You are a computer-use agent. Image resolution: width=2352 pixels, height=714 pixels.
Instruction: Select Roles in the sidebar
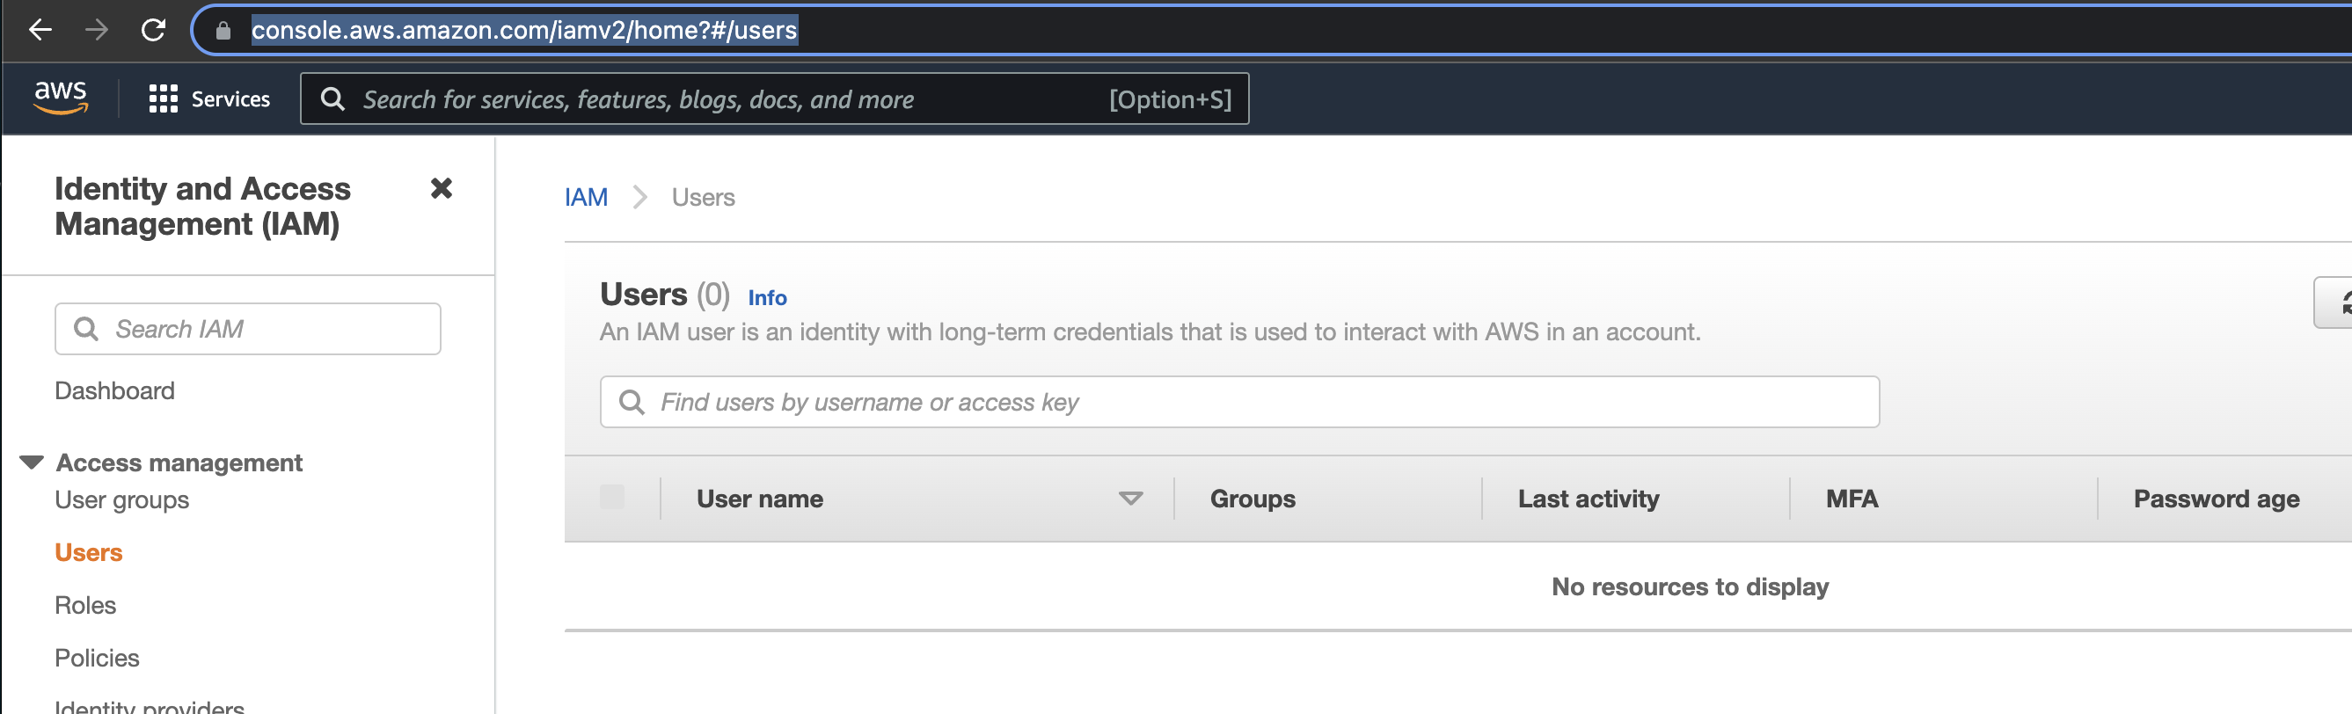86,604
